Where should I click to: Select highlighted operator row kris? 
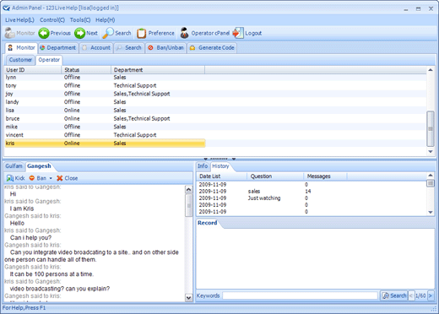pos(105,143)
